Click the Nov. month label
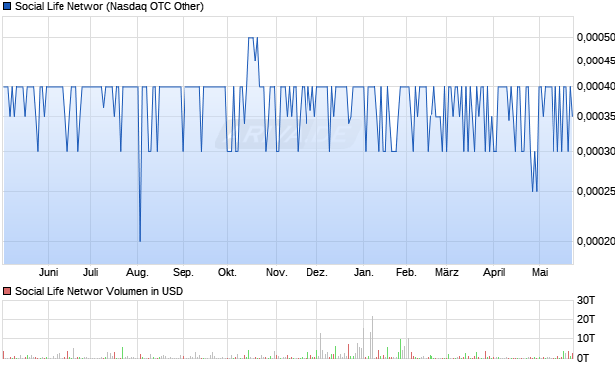 (x=277, y=272)
